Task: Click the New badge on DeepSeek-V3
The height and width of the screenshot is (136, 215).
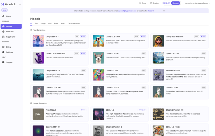Action: coord(83,37)
